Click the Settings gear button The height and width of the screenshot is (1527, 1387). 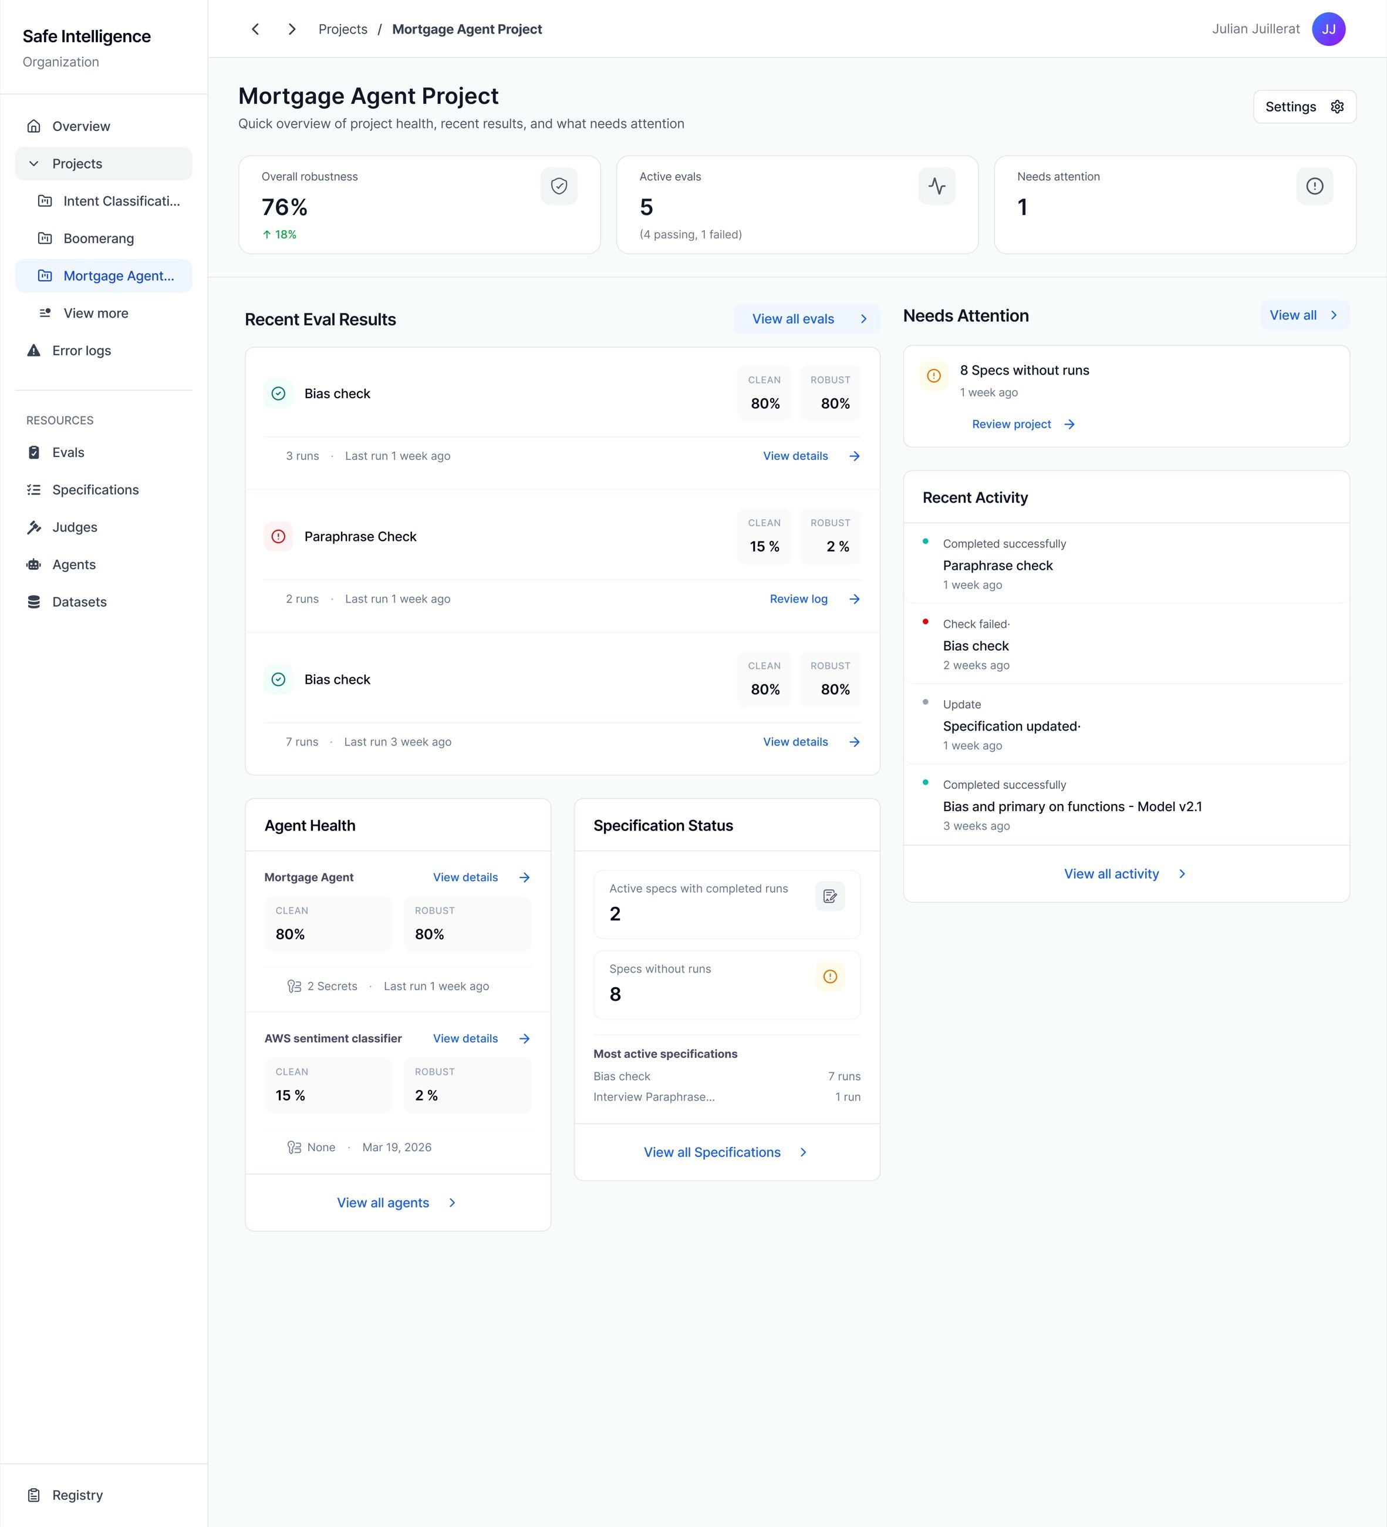tap(1304, 107)
